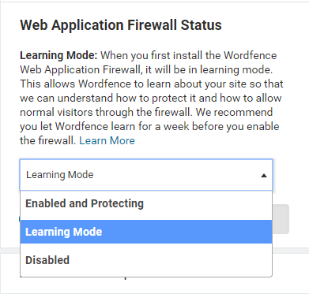This screenshot has height=294, width=309.
Task: Click the phrase 'We recommend' in description
Action: pos(234,113)
